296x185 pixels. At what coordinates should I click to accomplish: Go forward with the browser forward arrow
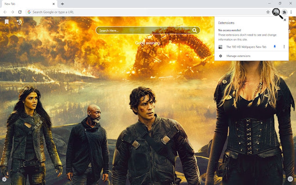(12, 12)
